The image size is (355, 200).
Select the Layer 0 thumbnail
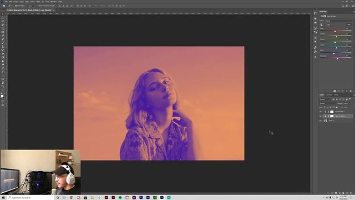tap(326, 121)
